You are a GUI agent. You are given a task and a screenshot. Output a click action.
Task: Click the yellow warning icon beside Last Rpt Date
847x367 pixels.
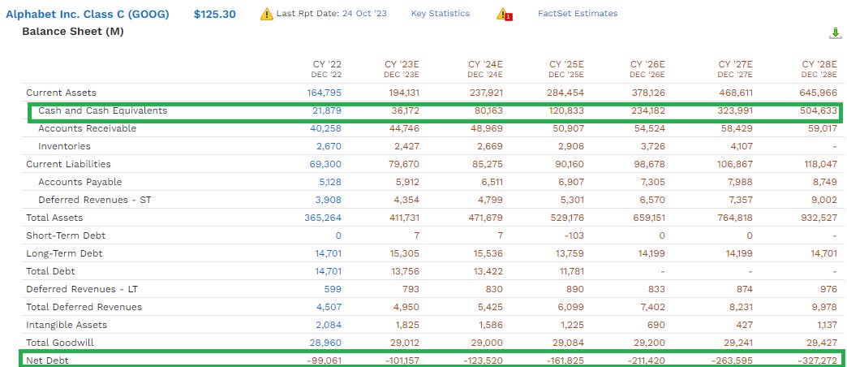266,14
